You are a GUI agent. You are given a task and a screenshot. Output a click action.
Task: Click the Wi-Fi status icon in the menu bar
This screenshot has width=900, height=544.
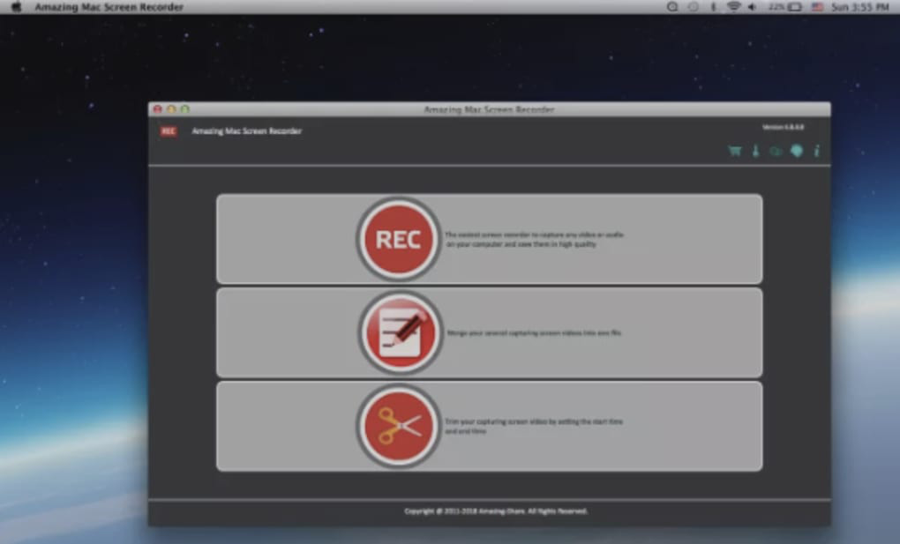tap(733, 7)
